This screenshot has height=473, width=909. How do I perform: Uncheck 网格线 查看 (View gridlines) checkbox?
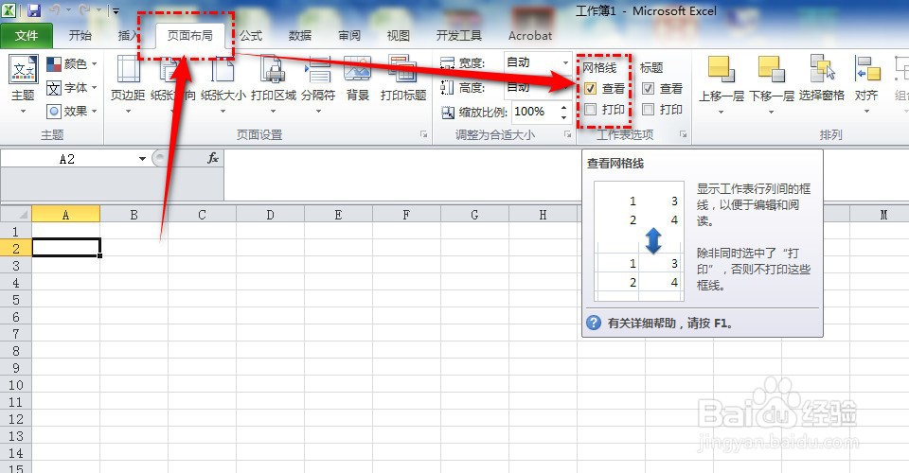(x=590, y=89)
